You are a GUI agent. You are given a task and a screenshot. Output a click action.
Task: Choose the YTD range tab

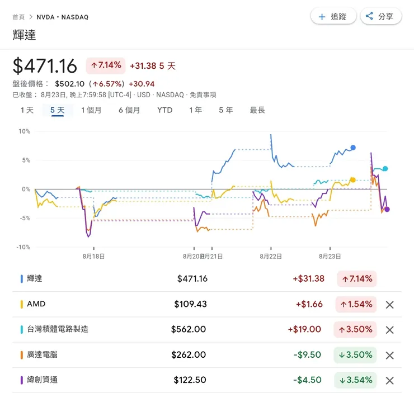click(x=164, y=110)
